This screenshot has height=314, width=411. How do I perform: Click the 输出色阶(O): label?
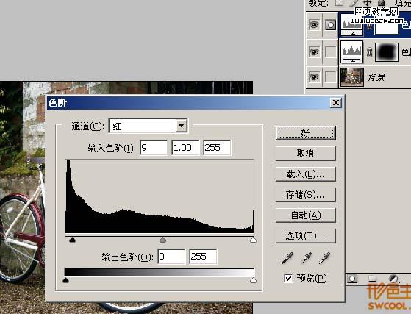click(128, 257)
